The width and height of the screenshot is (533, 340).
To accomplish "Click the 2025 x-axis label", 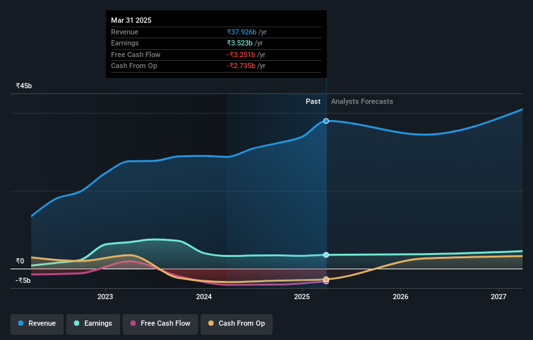I will point(302,297).
